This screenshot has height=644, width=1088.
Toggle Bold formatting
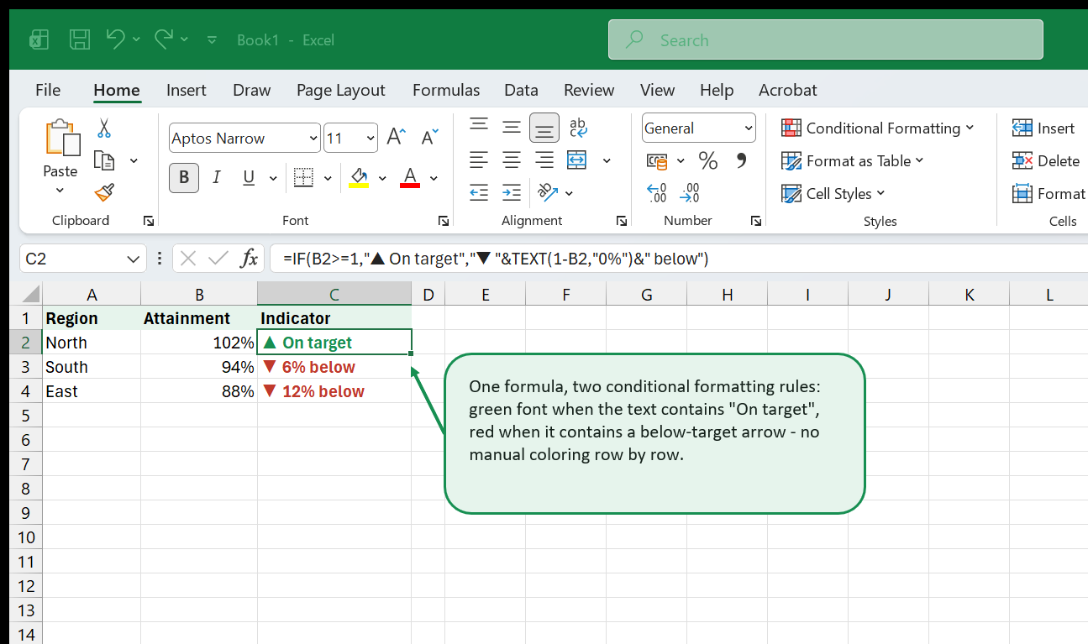[184, 177]
